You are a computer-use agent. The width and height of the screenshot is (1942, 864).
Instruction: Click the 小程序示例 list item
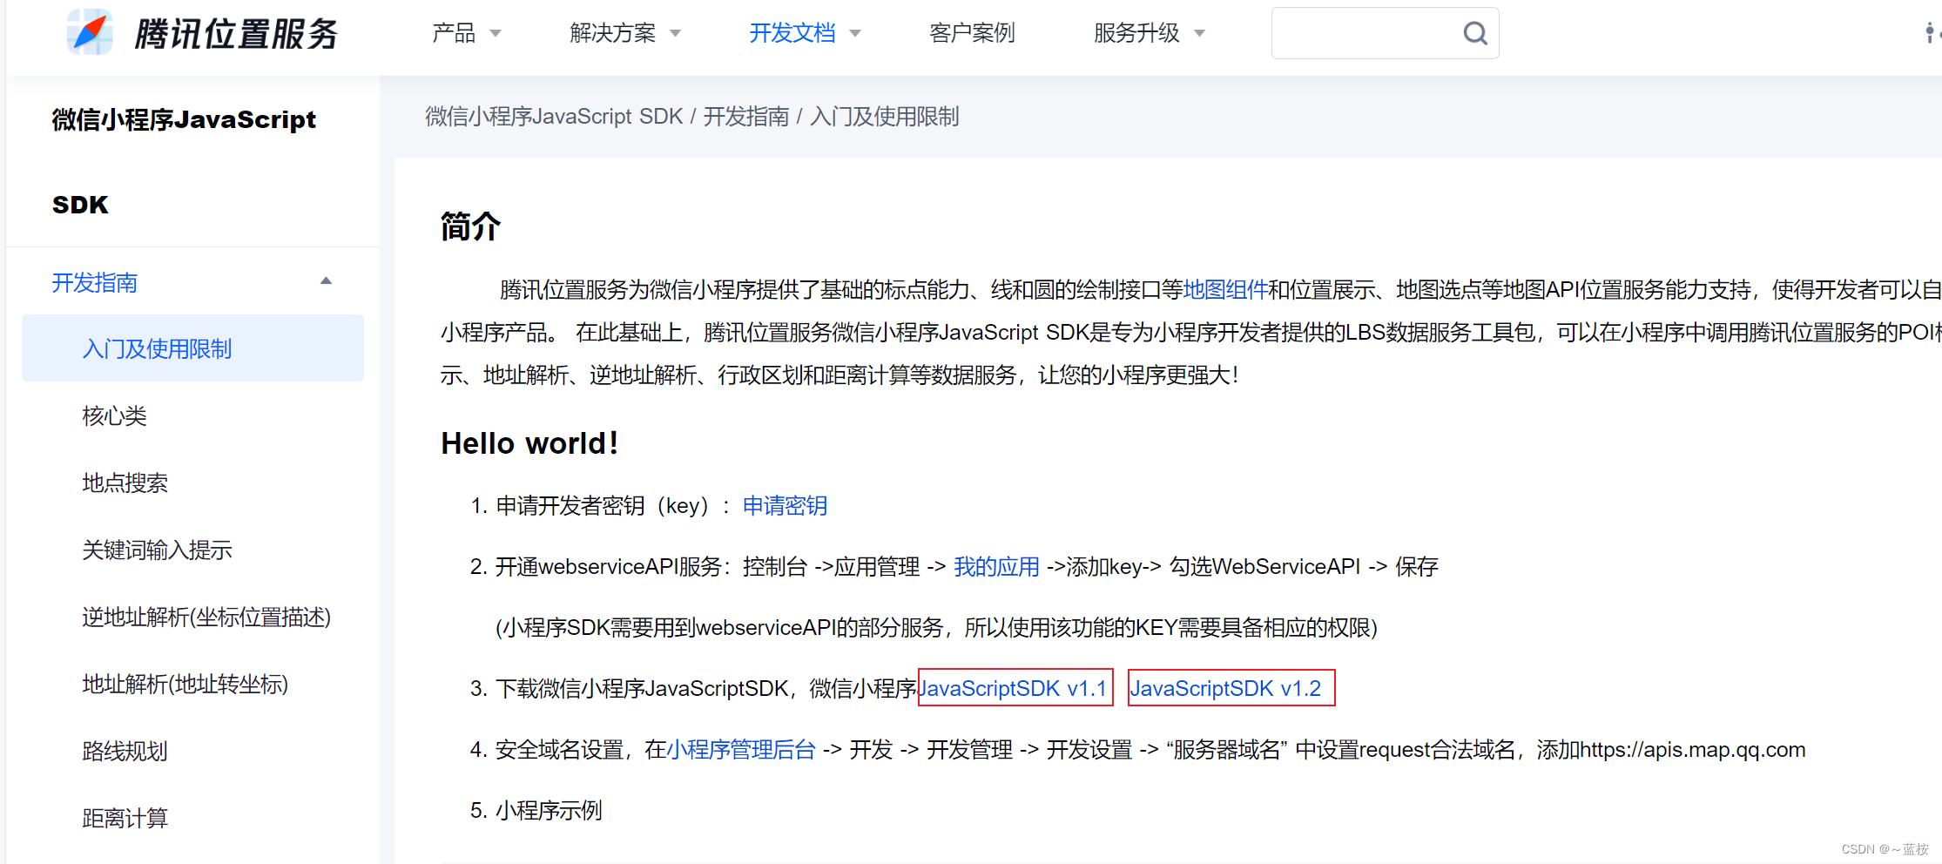tap(549, 810)
